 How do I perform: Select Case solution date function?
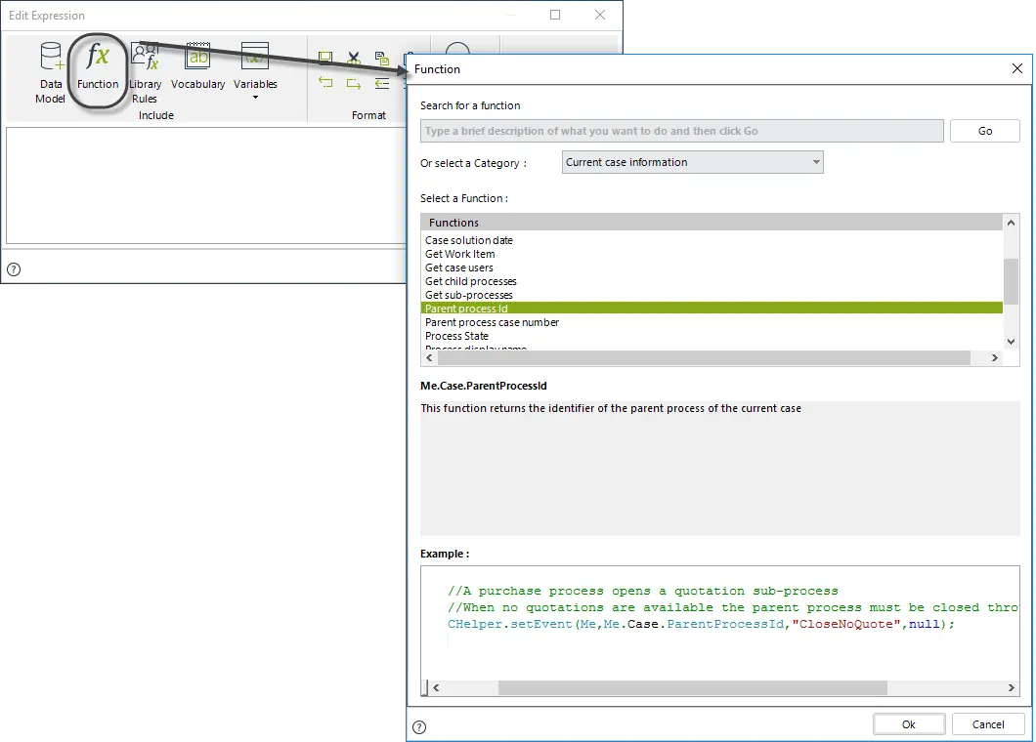click(712, 240)
